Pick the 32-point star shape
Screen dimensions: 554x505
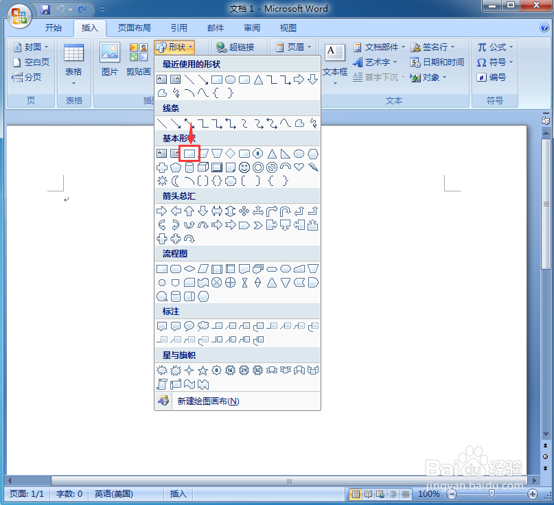click(x=258, y=370)
